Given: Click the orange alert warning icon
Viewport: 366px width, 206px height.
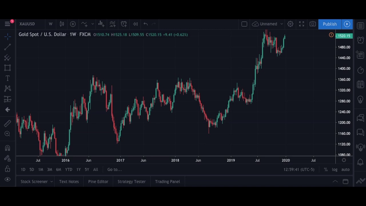Looking at the screenshot, I should point(331,35).
